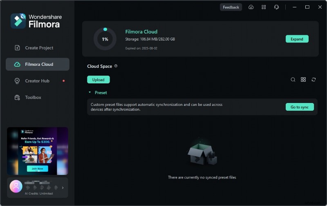Click the cloud download icon in title bar
Viewport: 327px width, 206px height.
pos(251,7)
